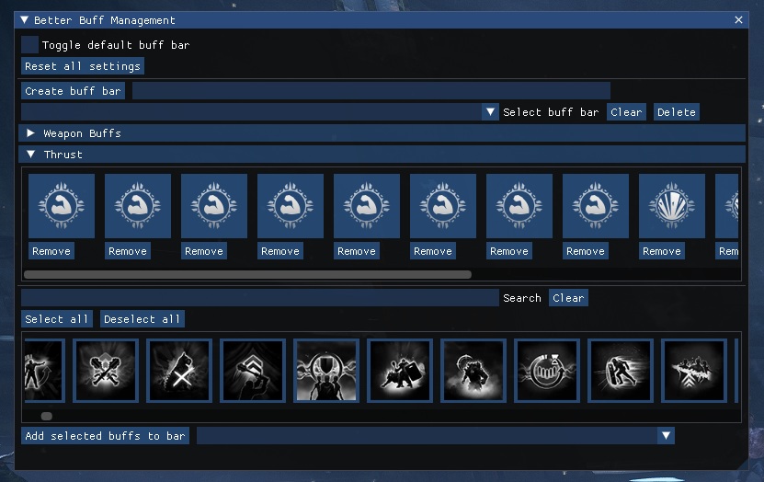Click Create buff bar

(x=73, y=91)
